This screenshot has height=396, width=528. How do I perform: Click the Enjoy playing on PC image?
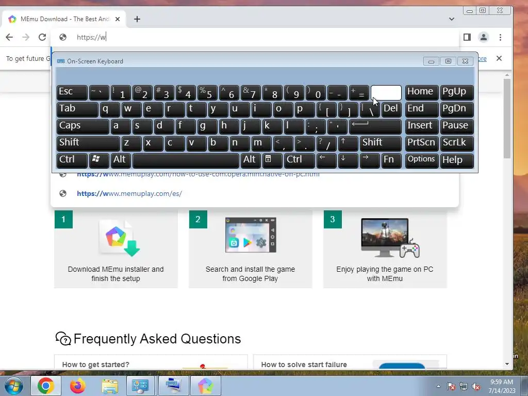[x=390, y=238]
